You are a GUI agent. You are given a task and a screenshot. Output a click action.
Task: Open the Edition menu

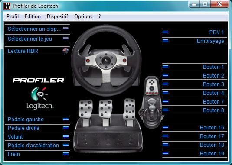point(33,16)
